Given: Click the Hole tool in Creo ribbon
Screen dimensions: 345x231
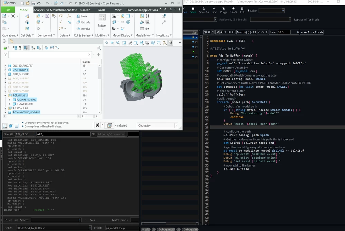Looking at the screenshot, I should (82, 16).
